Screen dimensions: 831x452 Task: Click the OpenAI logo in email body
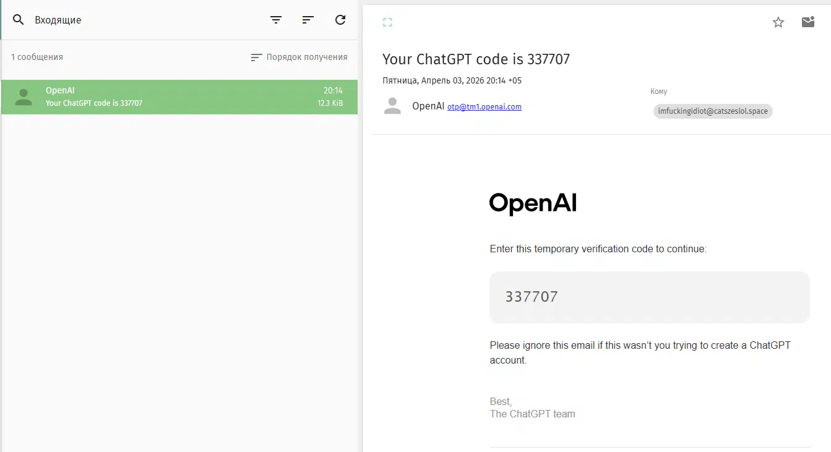pyautogui.click(x=533, y=203)
